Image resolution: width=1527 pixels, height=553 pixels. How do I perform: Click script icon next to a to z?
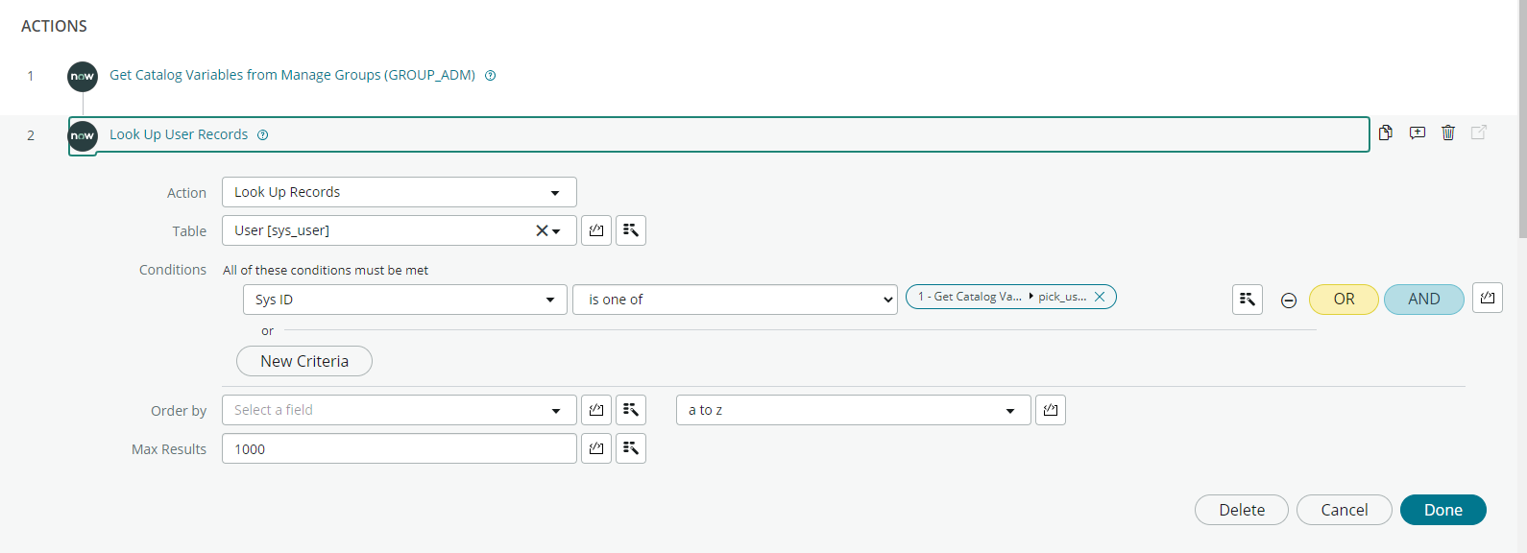point(1051,410)
